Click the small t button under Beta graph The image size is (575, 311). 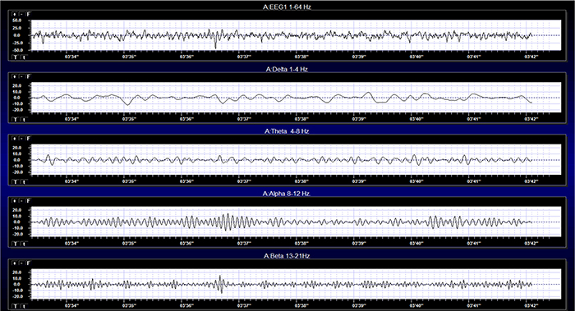(x=24, y=306)
